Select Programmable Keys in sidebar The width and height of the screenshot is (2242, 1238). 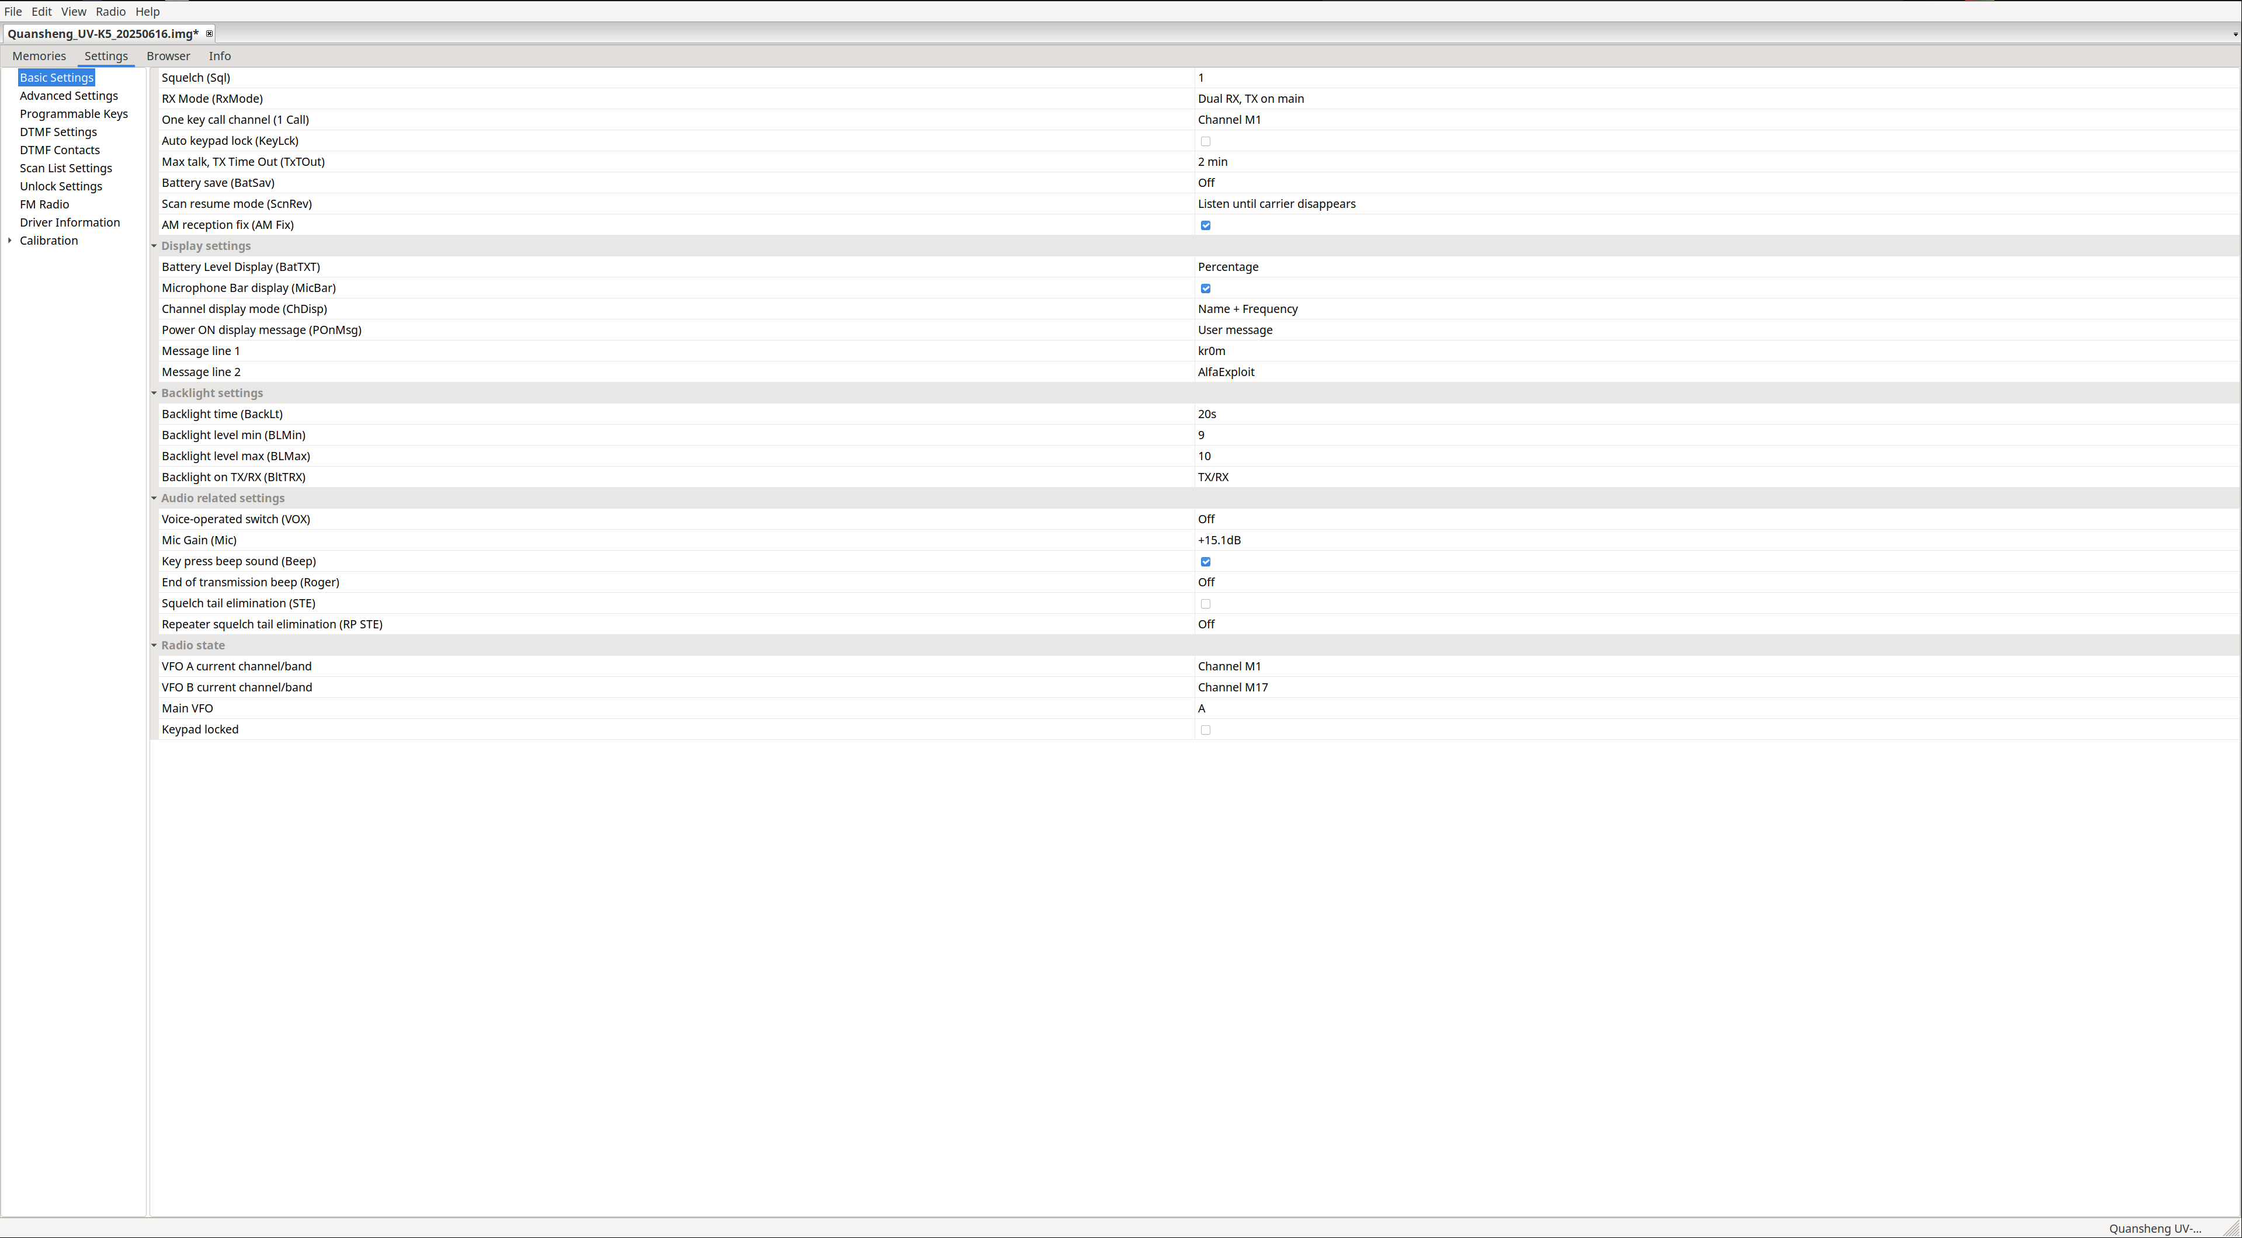pyautogui.click(x=74, y=114)
